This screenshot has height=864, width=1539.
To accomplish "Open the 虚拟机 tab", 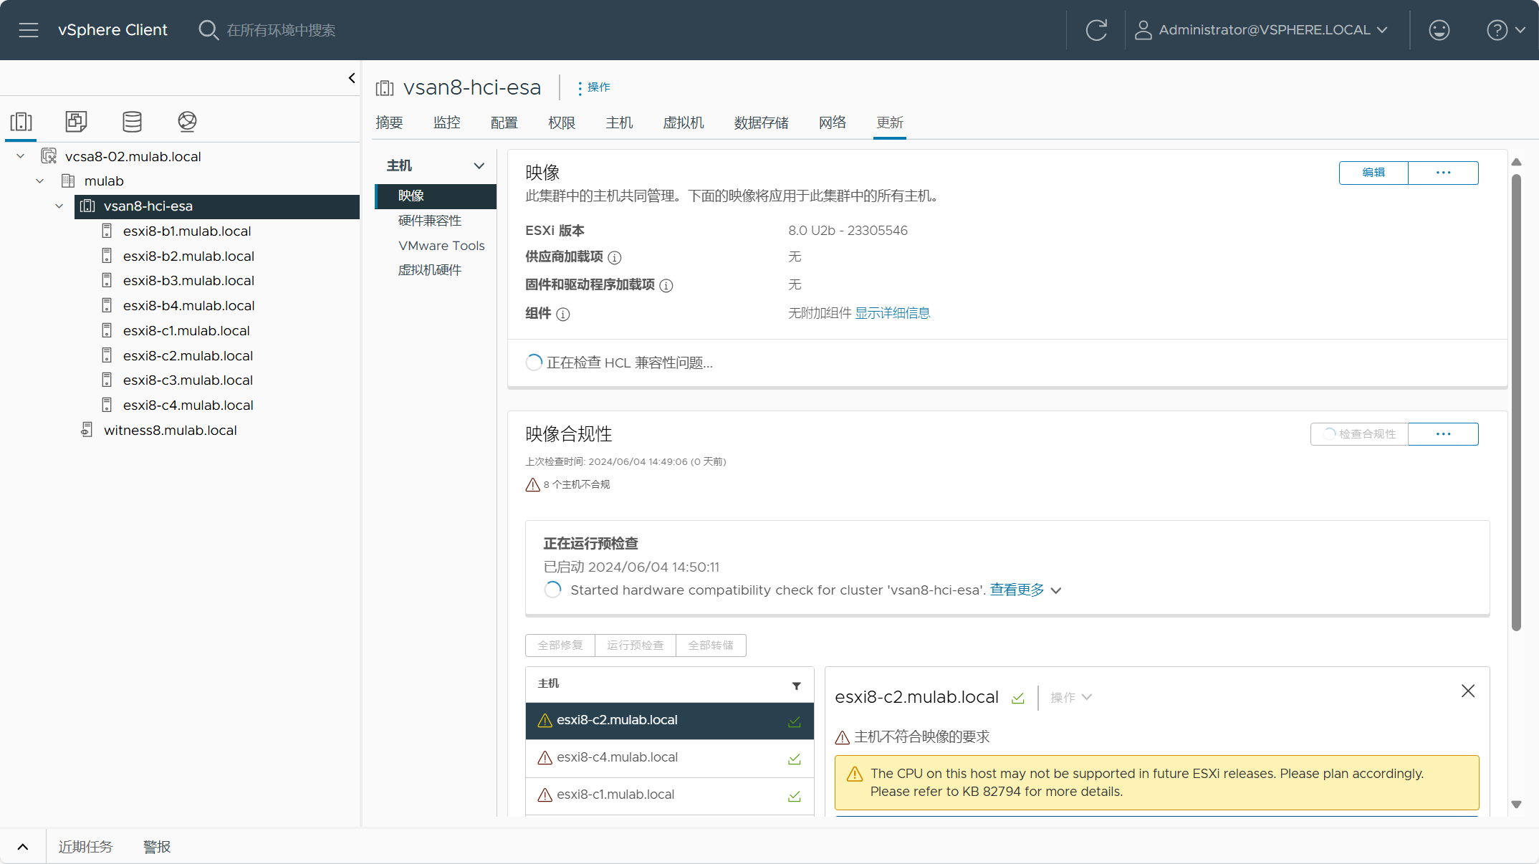I will coord(684,123).
